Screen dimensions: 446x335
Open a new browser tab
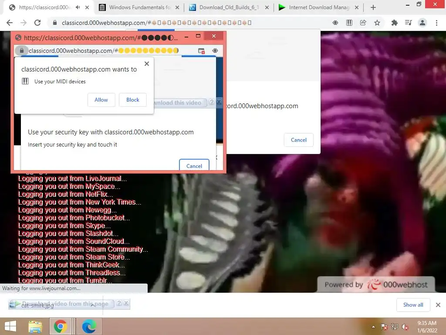(x=373, y=7)
